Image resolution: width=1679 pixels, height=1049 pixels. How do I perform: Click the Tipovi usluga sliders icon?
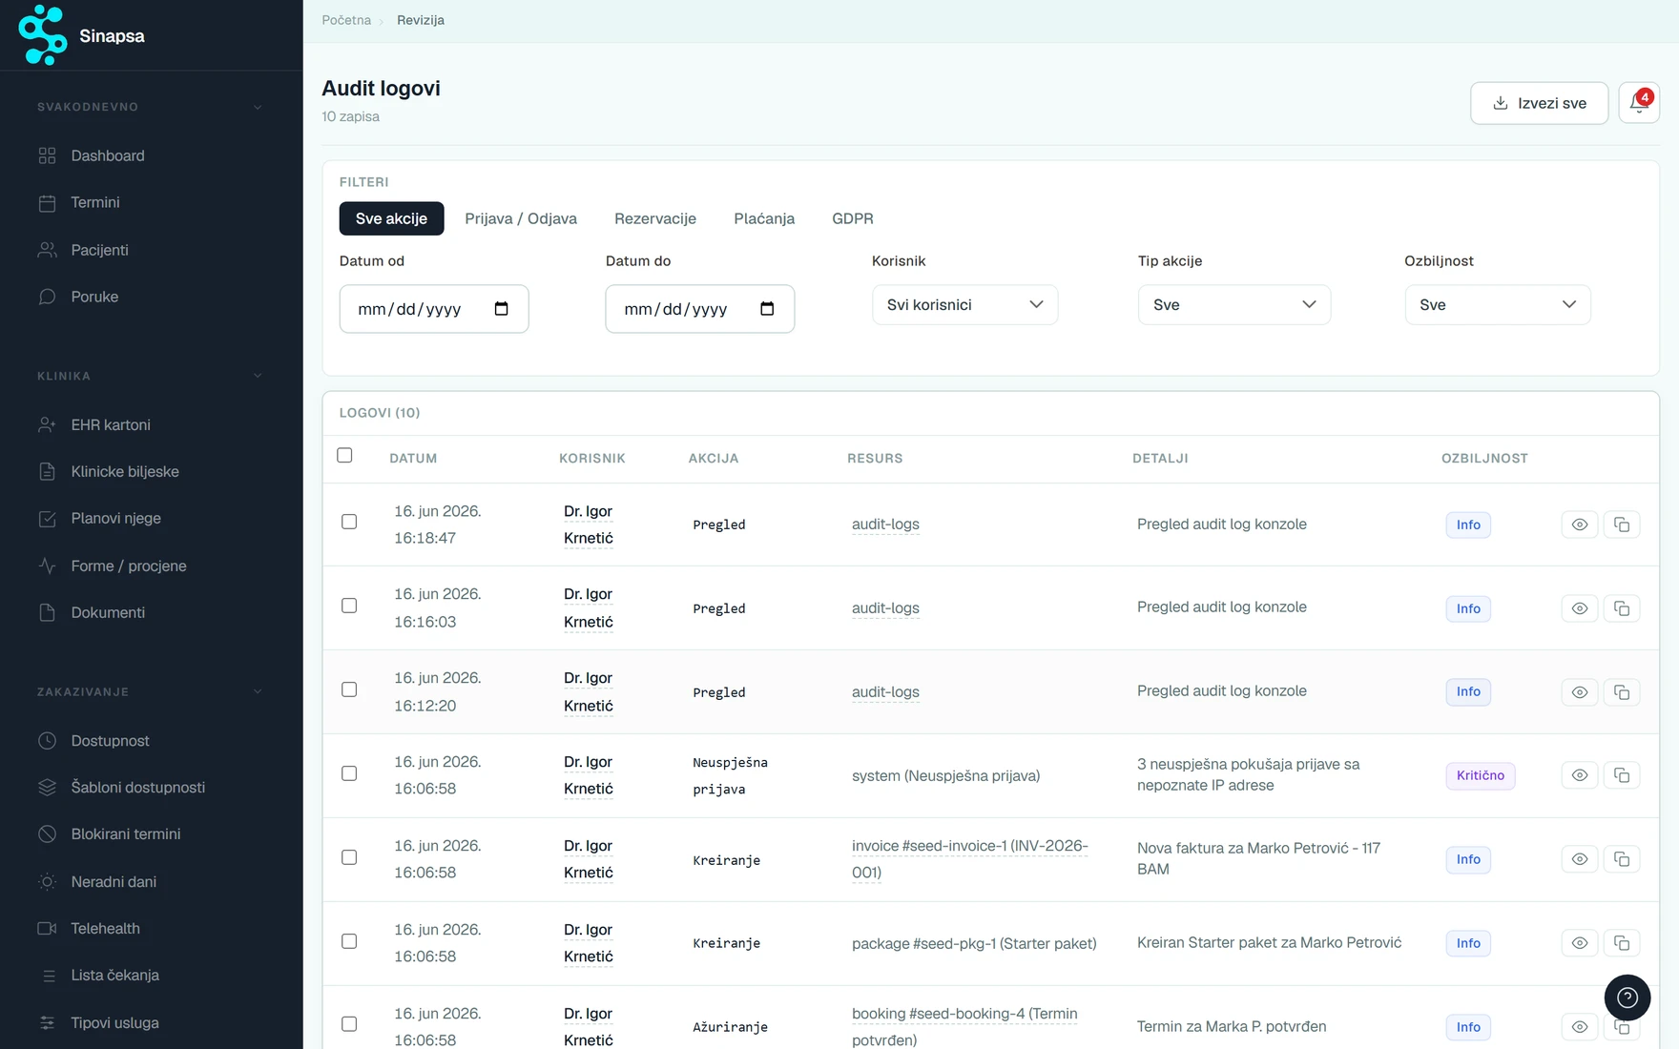click(x=47, y=1022)
